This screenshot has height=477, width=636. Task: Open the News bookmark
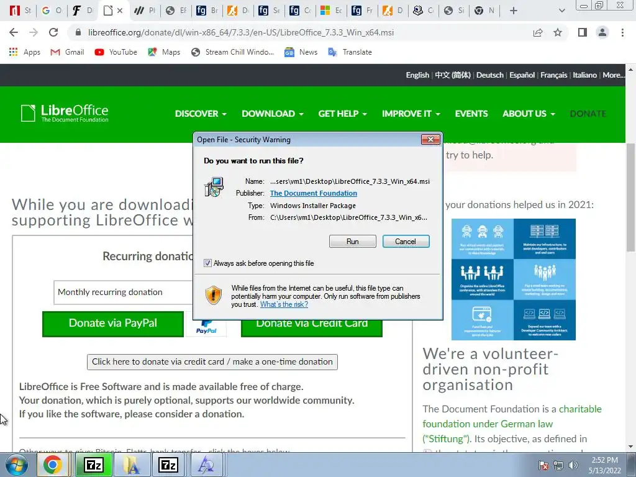pyautogui.click(x=301, y=52)
